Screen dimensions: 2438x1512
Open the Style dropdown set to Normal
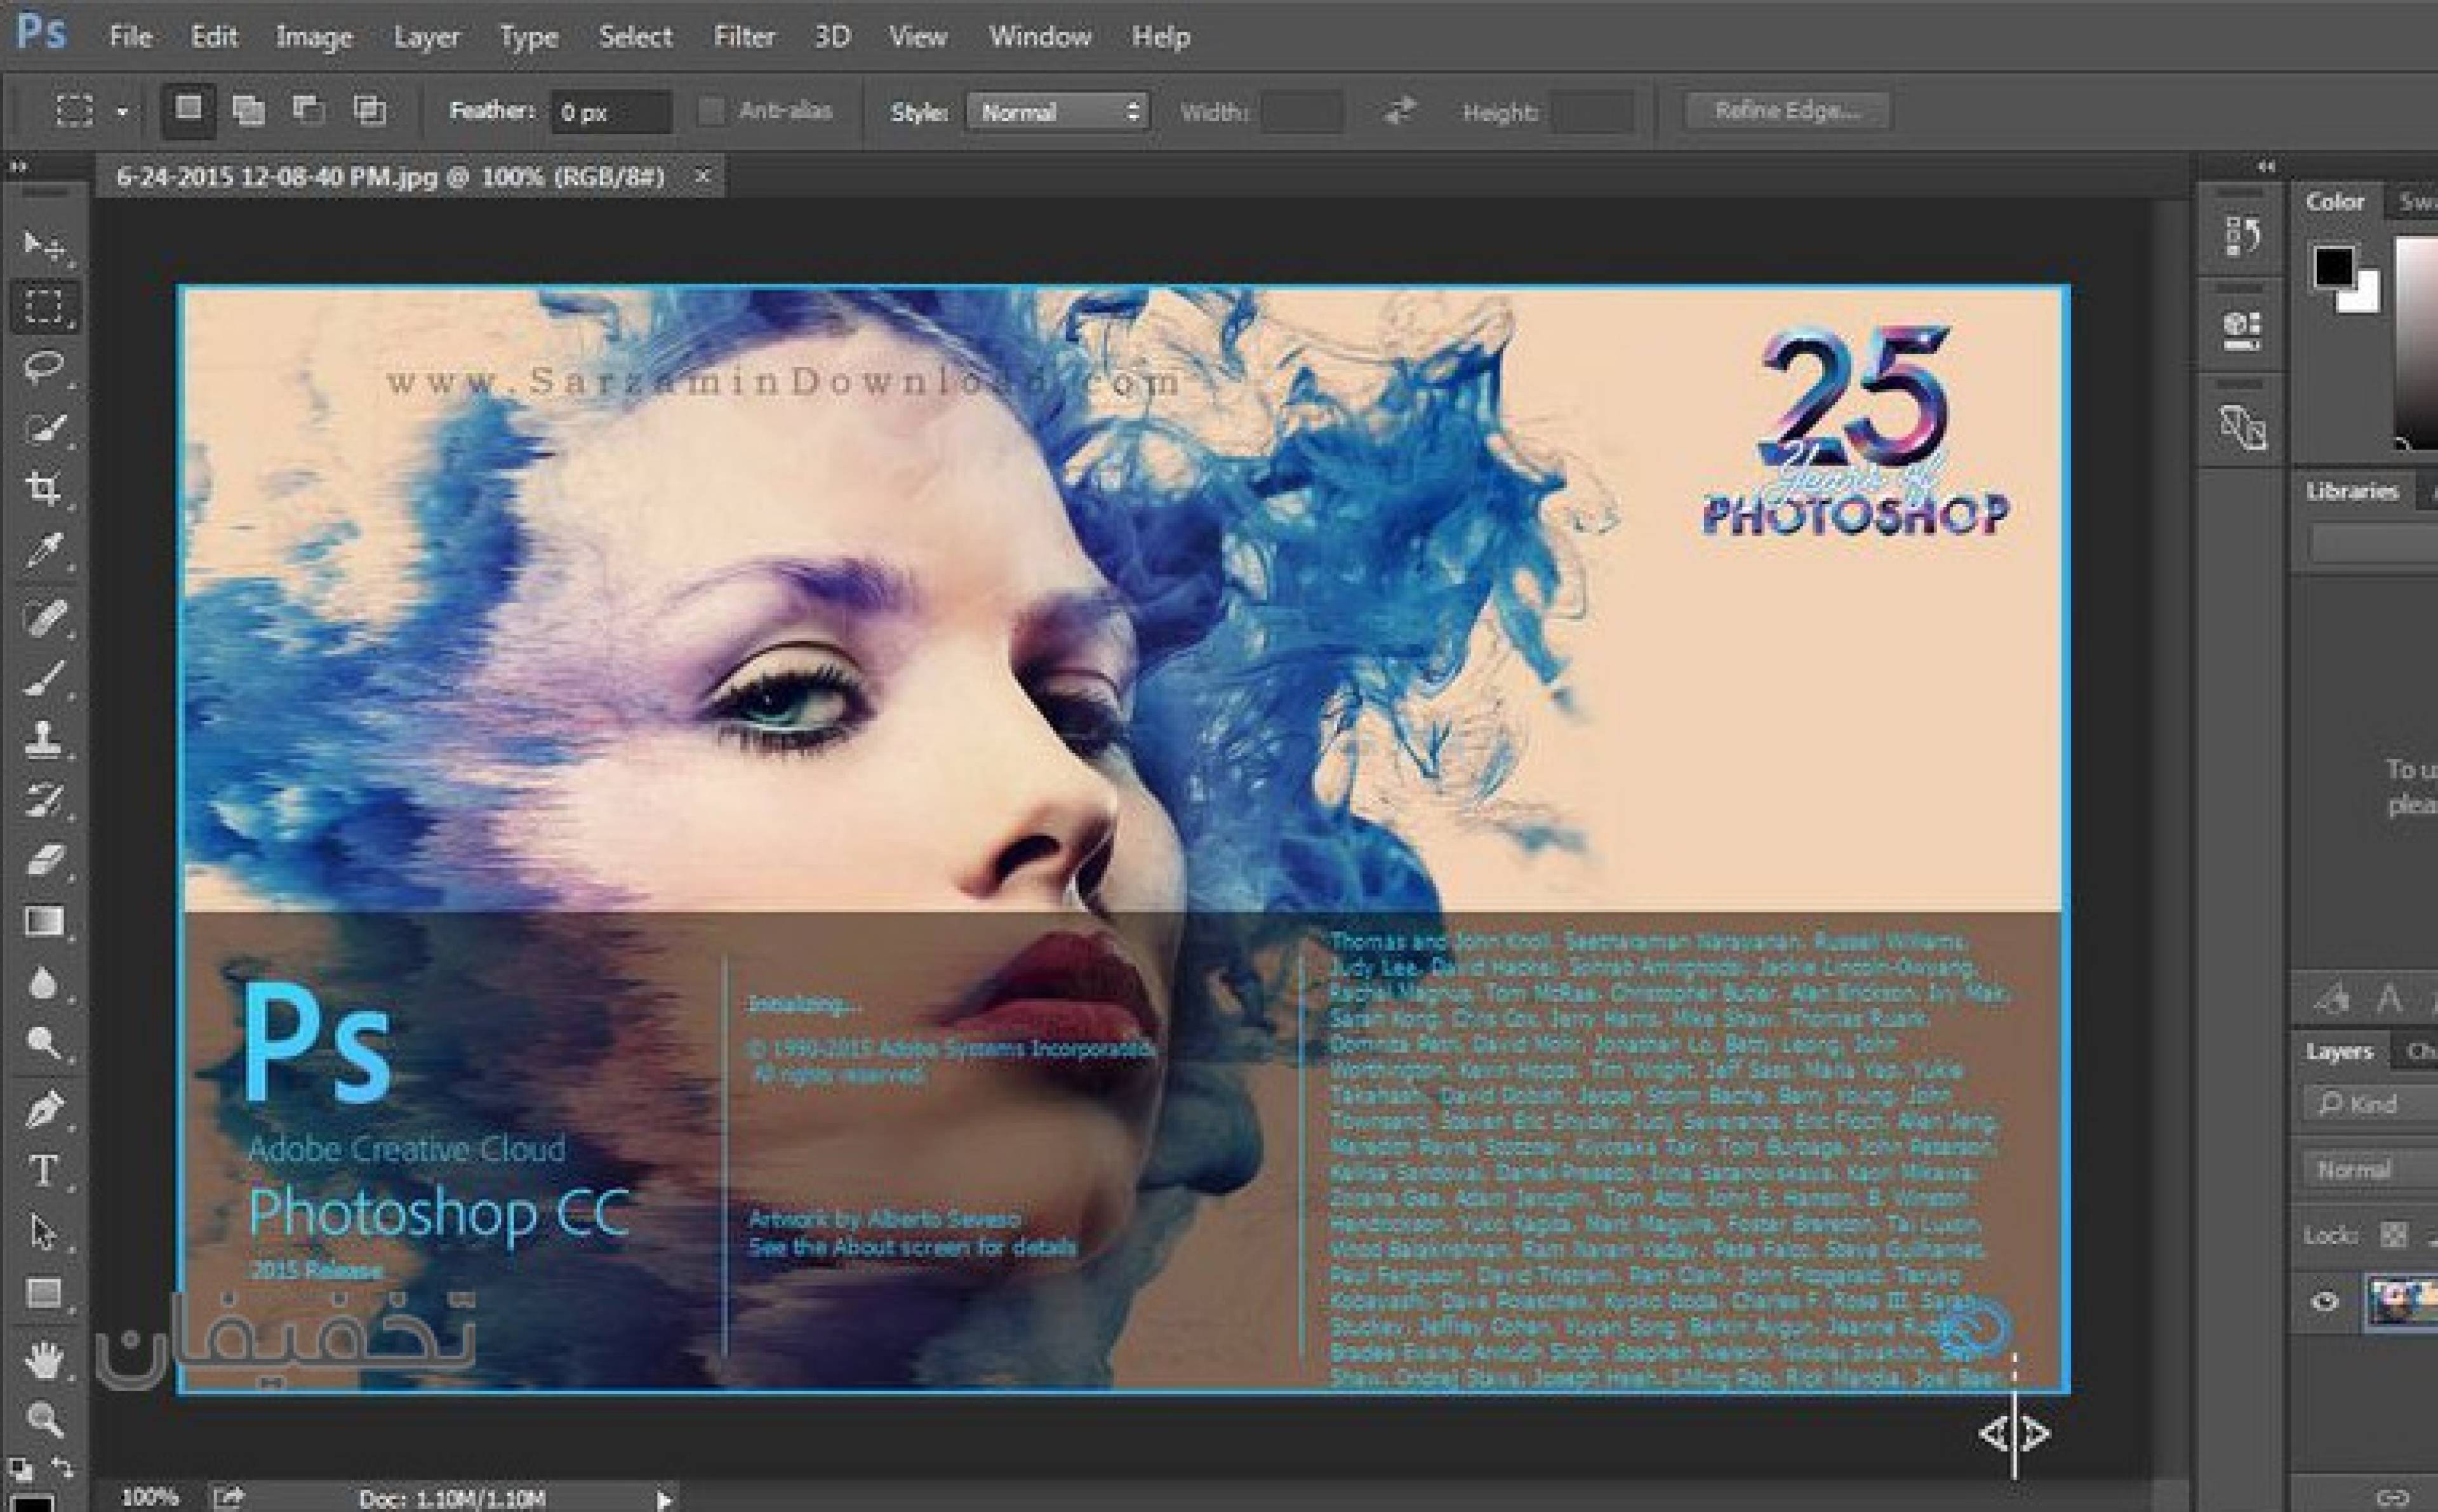pyautogui.click(x=1057, y=111)
